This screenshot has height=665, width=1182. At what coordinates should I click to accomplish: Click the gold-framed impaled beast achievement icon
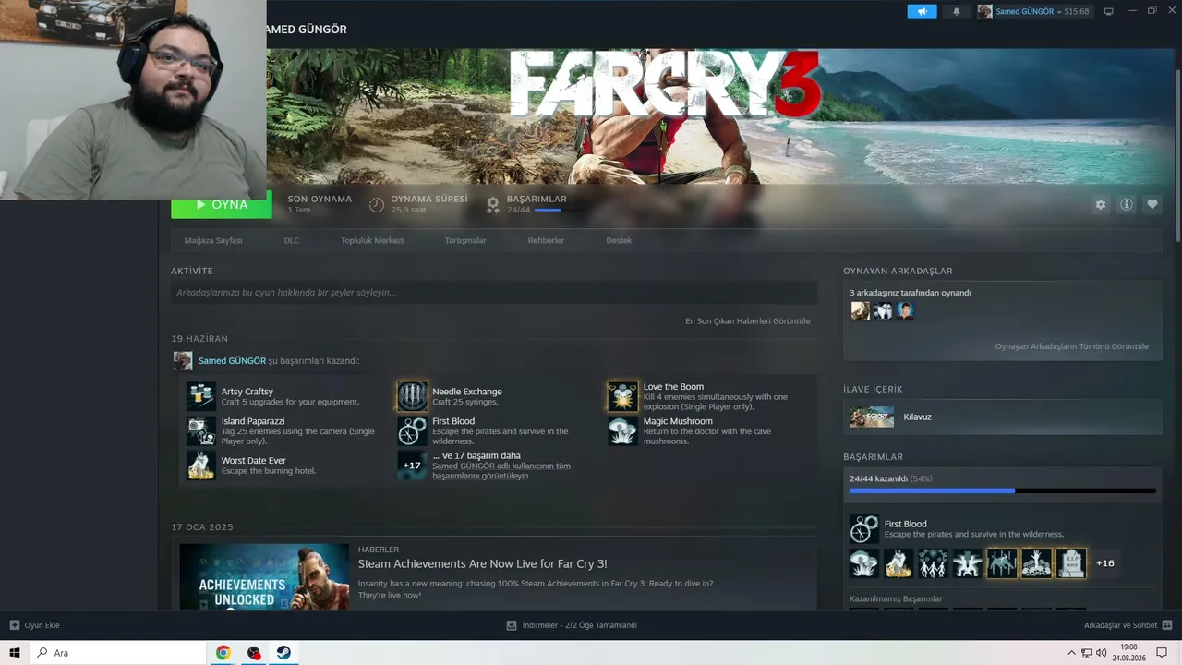[1002, 563]
